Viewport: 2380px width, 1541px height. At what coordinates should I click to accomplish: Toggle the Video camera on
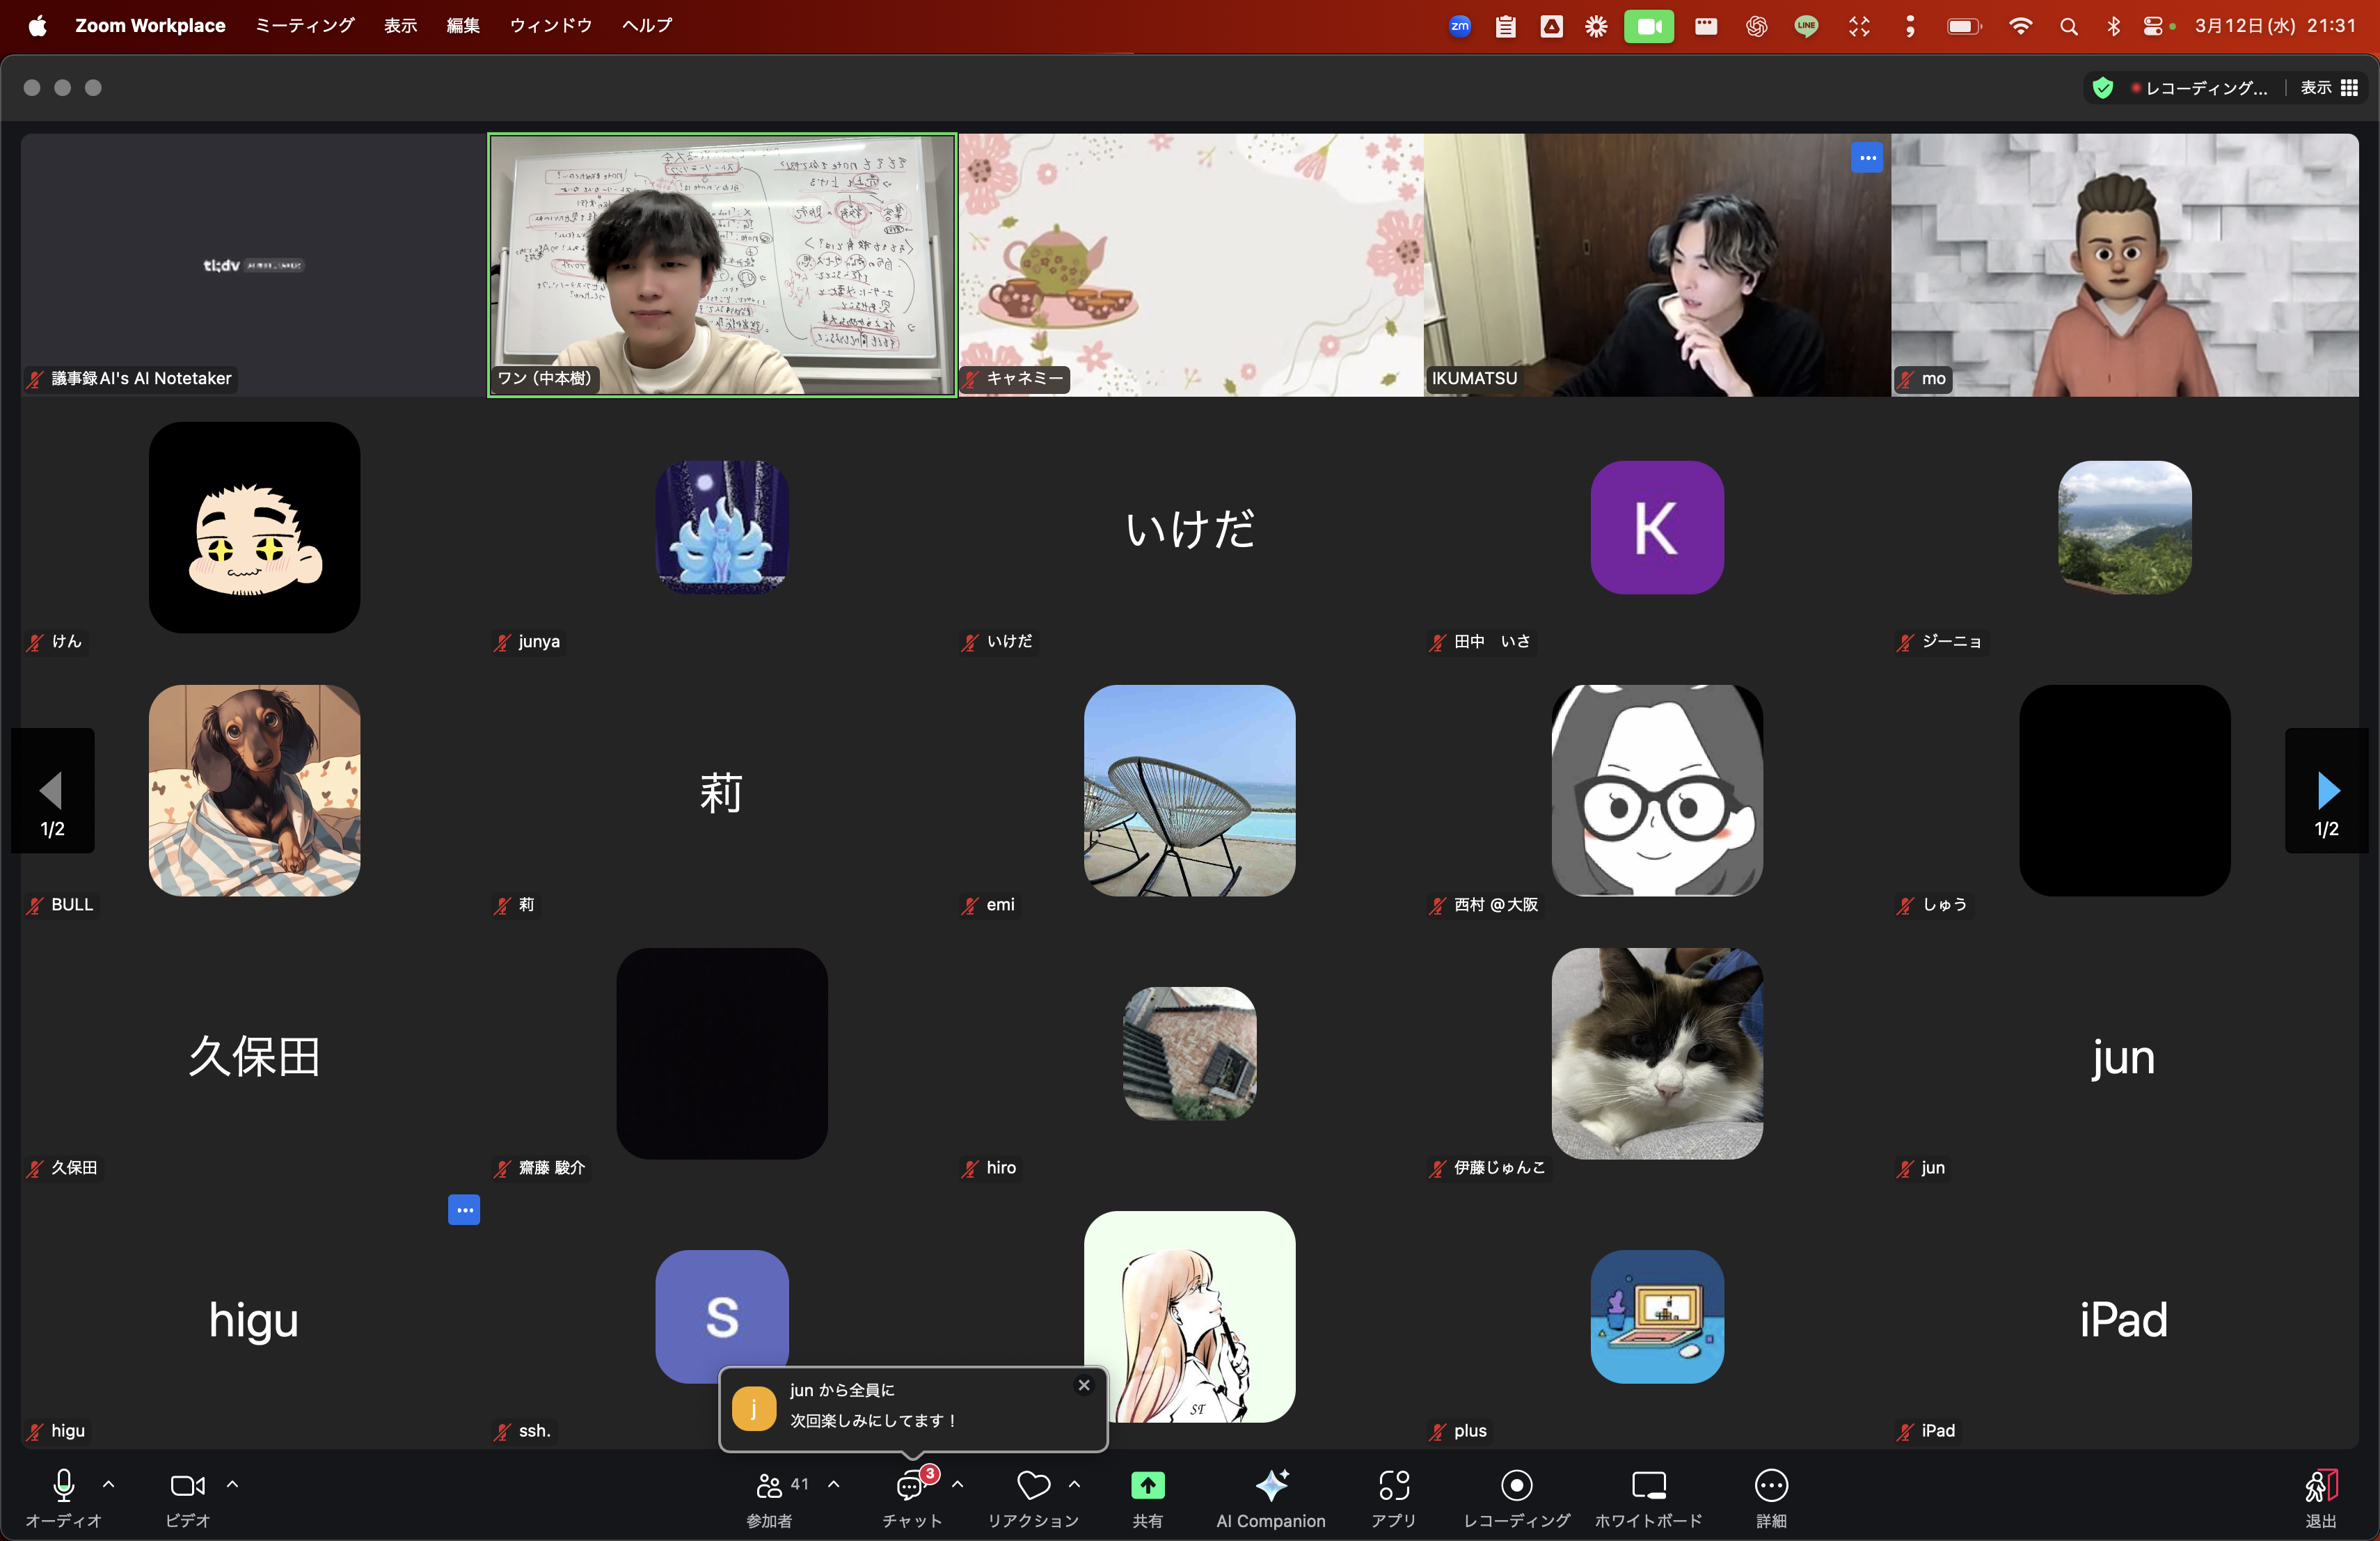pyautogui.click(x=187, y=1486)
